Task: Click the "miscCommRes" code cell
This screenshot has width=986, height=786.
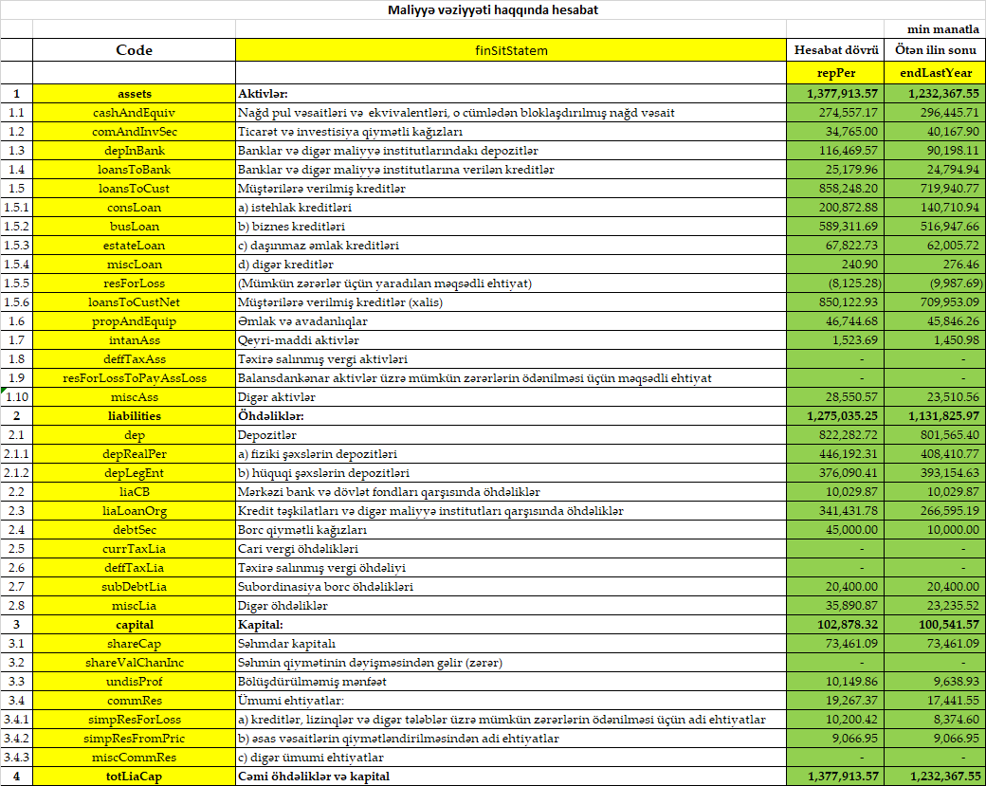Action: (x=134, y=757)
